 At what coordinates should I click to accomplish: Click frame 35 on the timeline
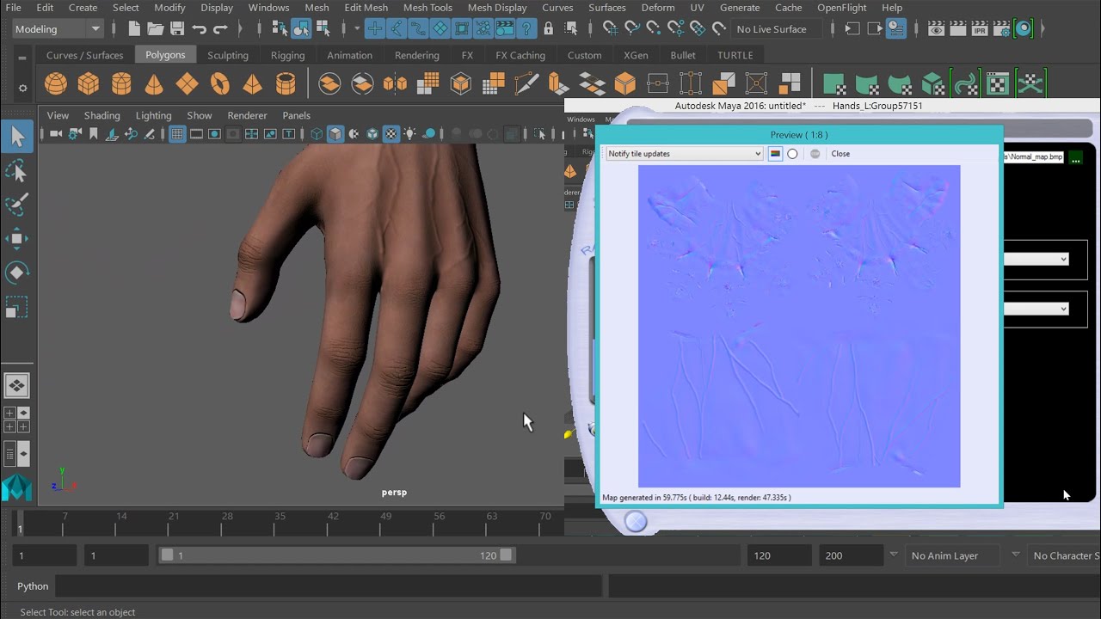tap(280, 523)
